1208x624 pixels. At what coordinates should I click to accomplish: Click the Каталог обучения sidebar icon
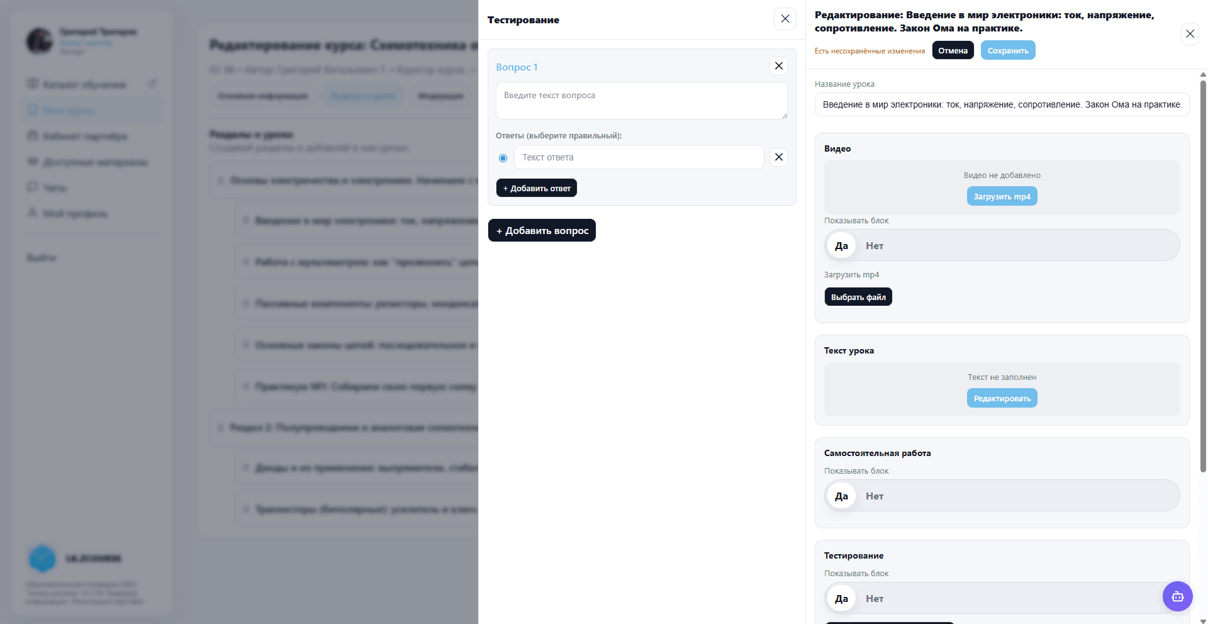click(x=33, y=84)
